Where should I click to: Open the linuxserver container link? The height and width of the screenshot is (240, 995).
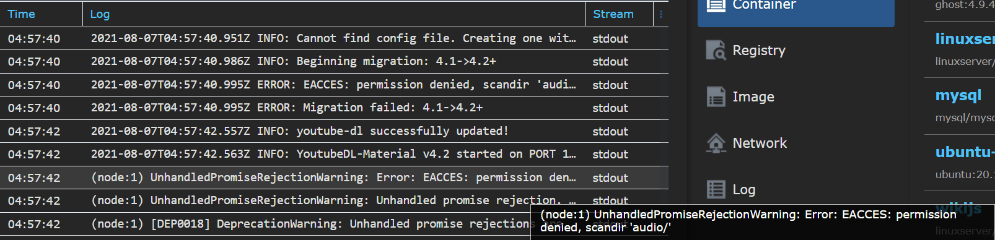pyautogui.click(x=965, y=38)
